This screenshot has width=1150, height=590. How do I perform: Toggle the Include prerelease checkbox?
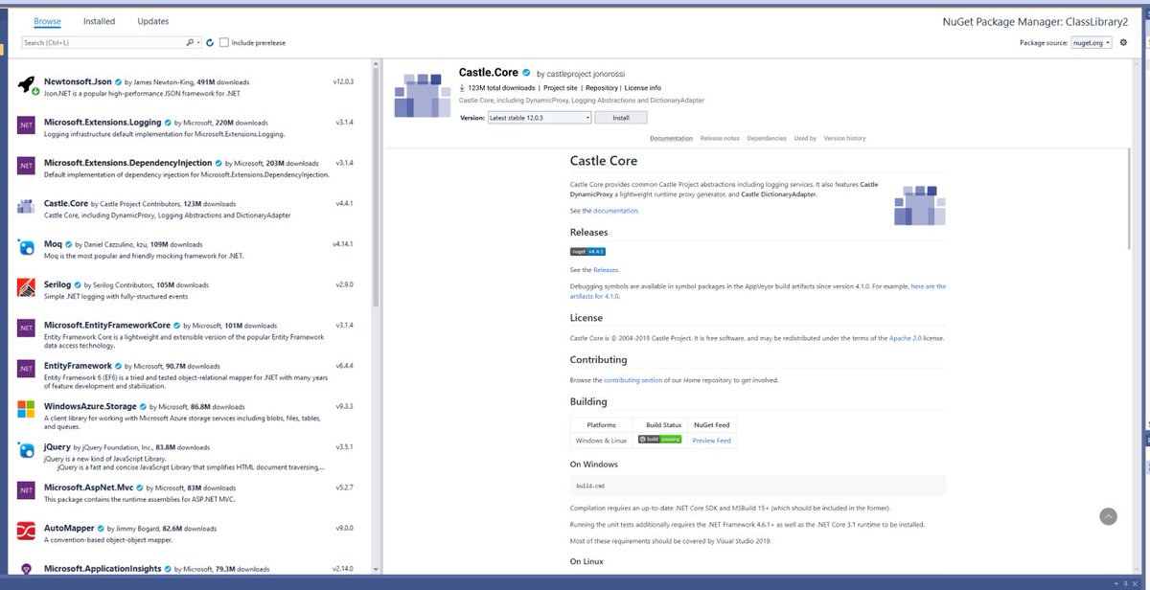pyautogui.click(x=223, y=42)
